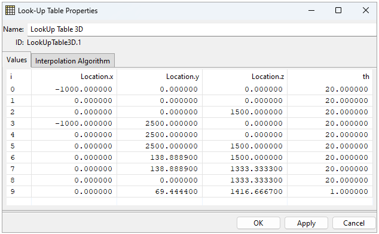Select Location.z cell 1500.000000 in row 2
The image size is (379, 234).
pyautogui.click(x=245, y=112)
